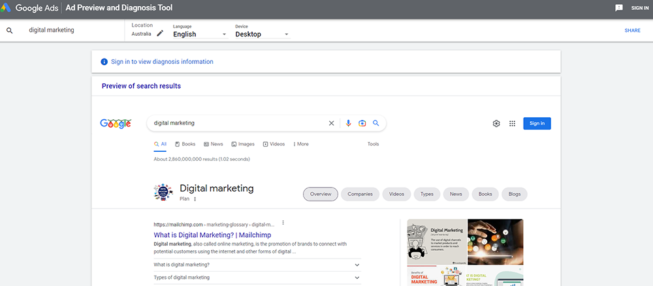Clear the Google search box with the X

pos(332,123)
